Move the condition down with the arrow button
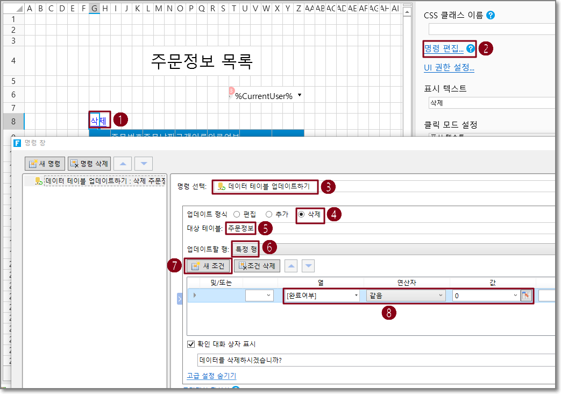561x394 pixels. (x=308, y=265)
